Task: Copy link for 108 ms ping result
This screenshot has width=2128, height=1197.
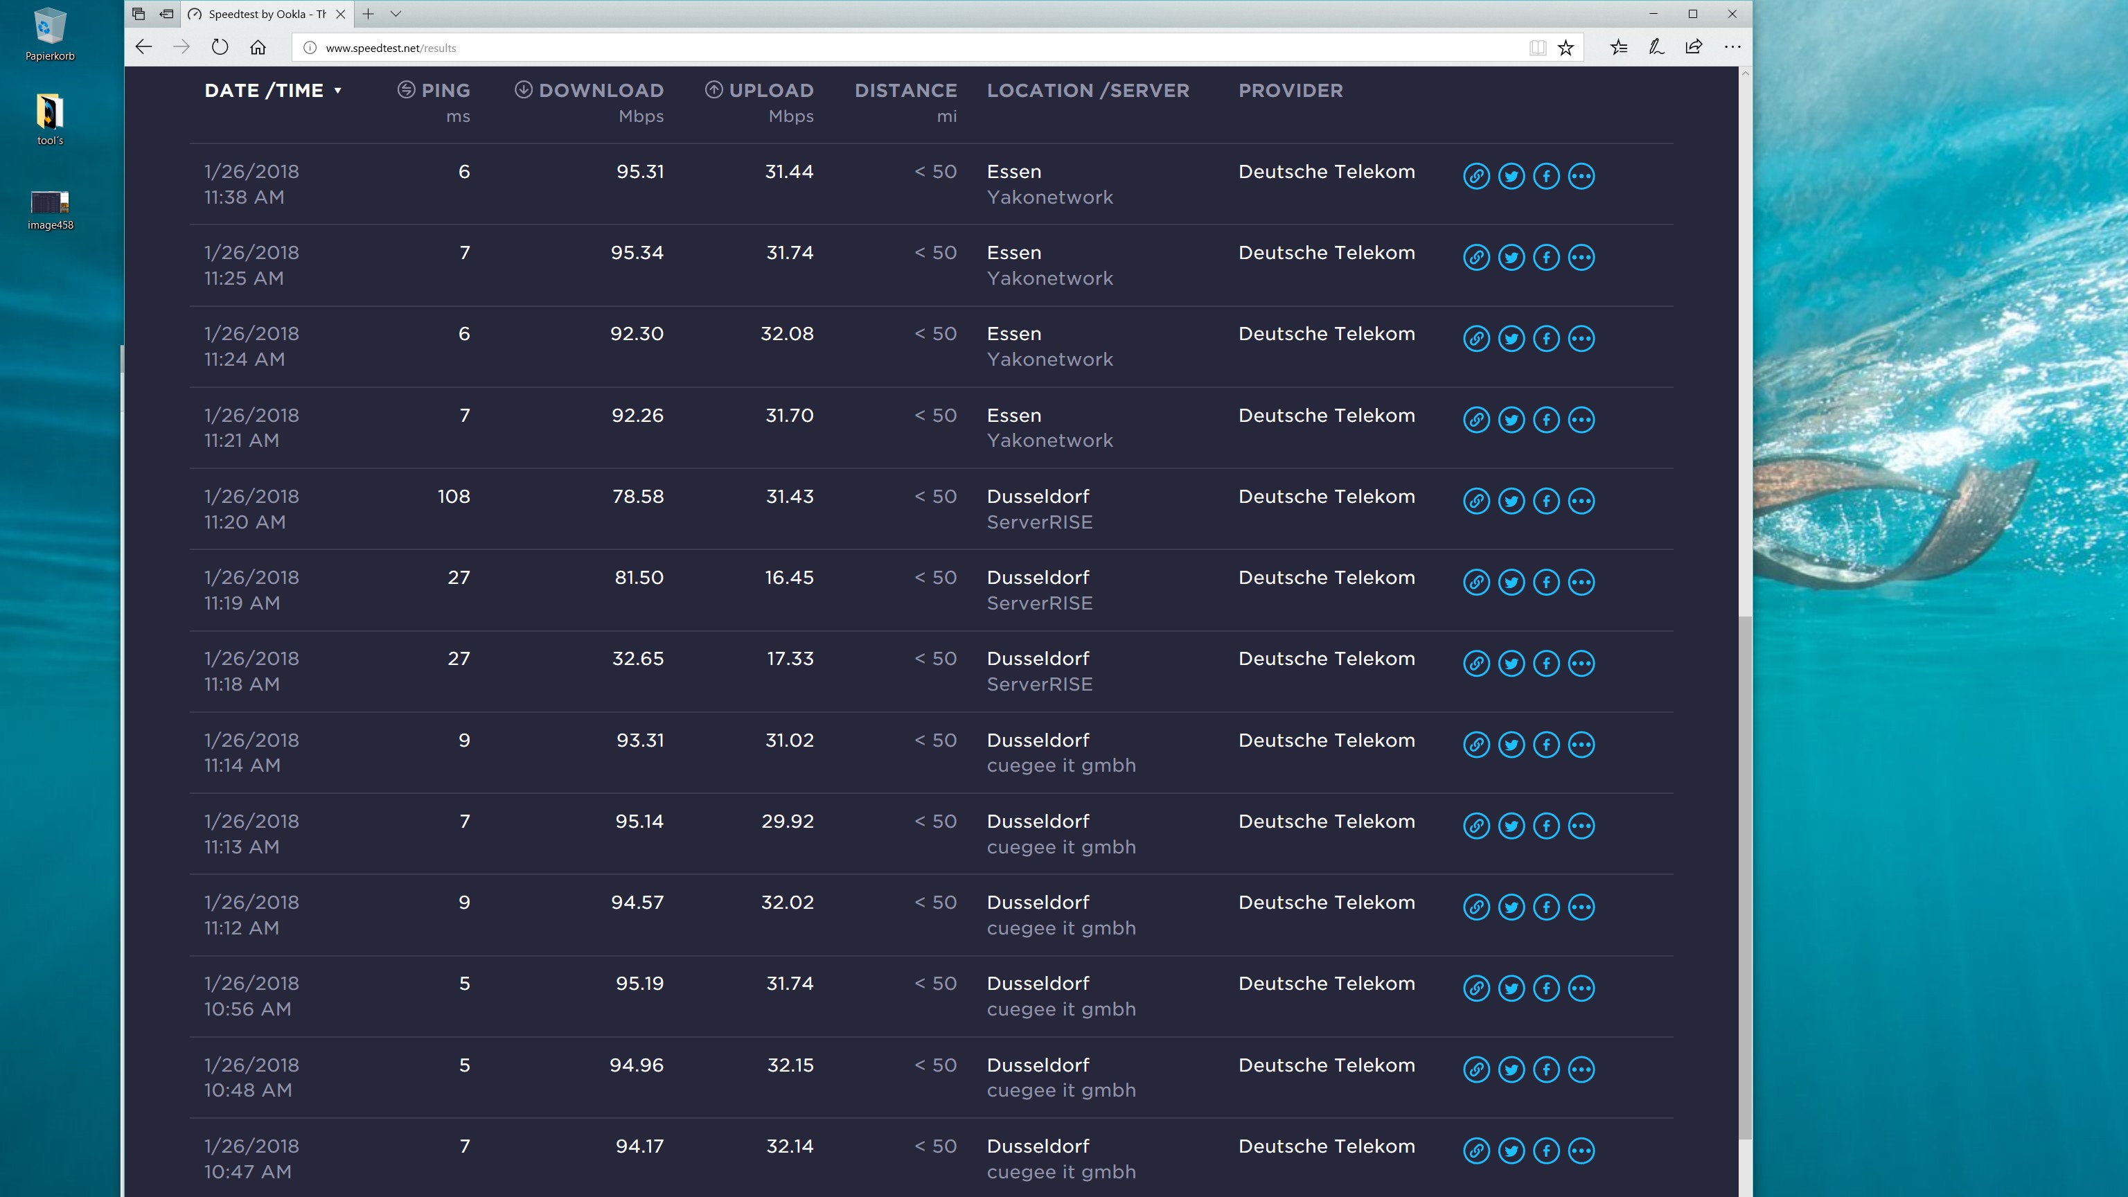Action: point(1476,501)
